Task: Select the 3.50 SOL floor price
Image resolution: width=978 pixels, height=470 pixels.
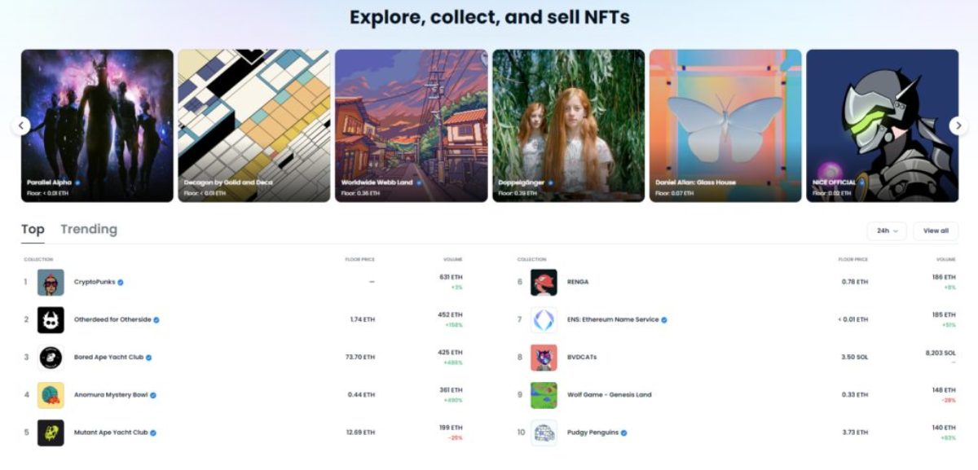Action: click(x=855, y=357)
